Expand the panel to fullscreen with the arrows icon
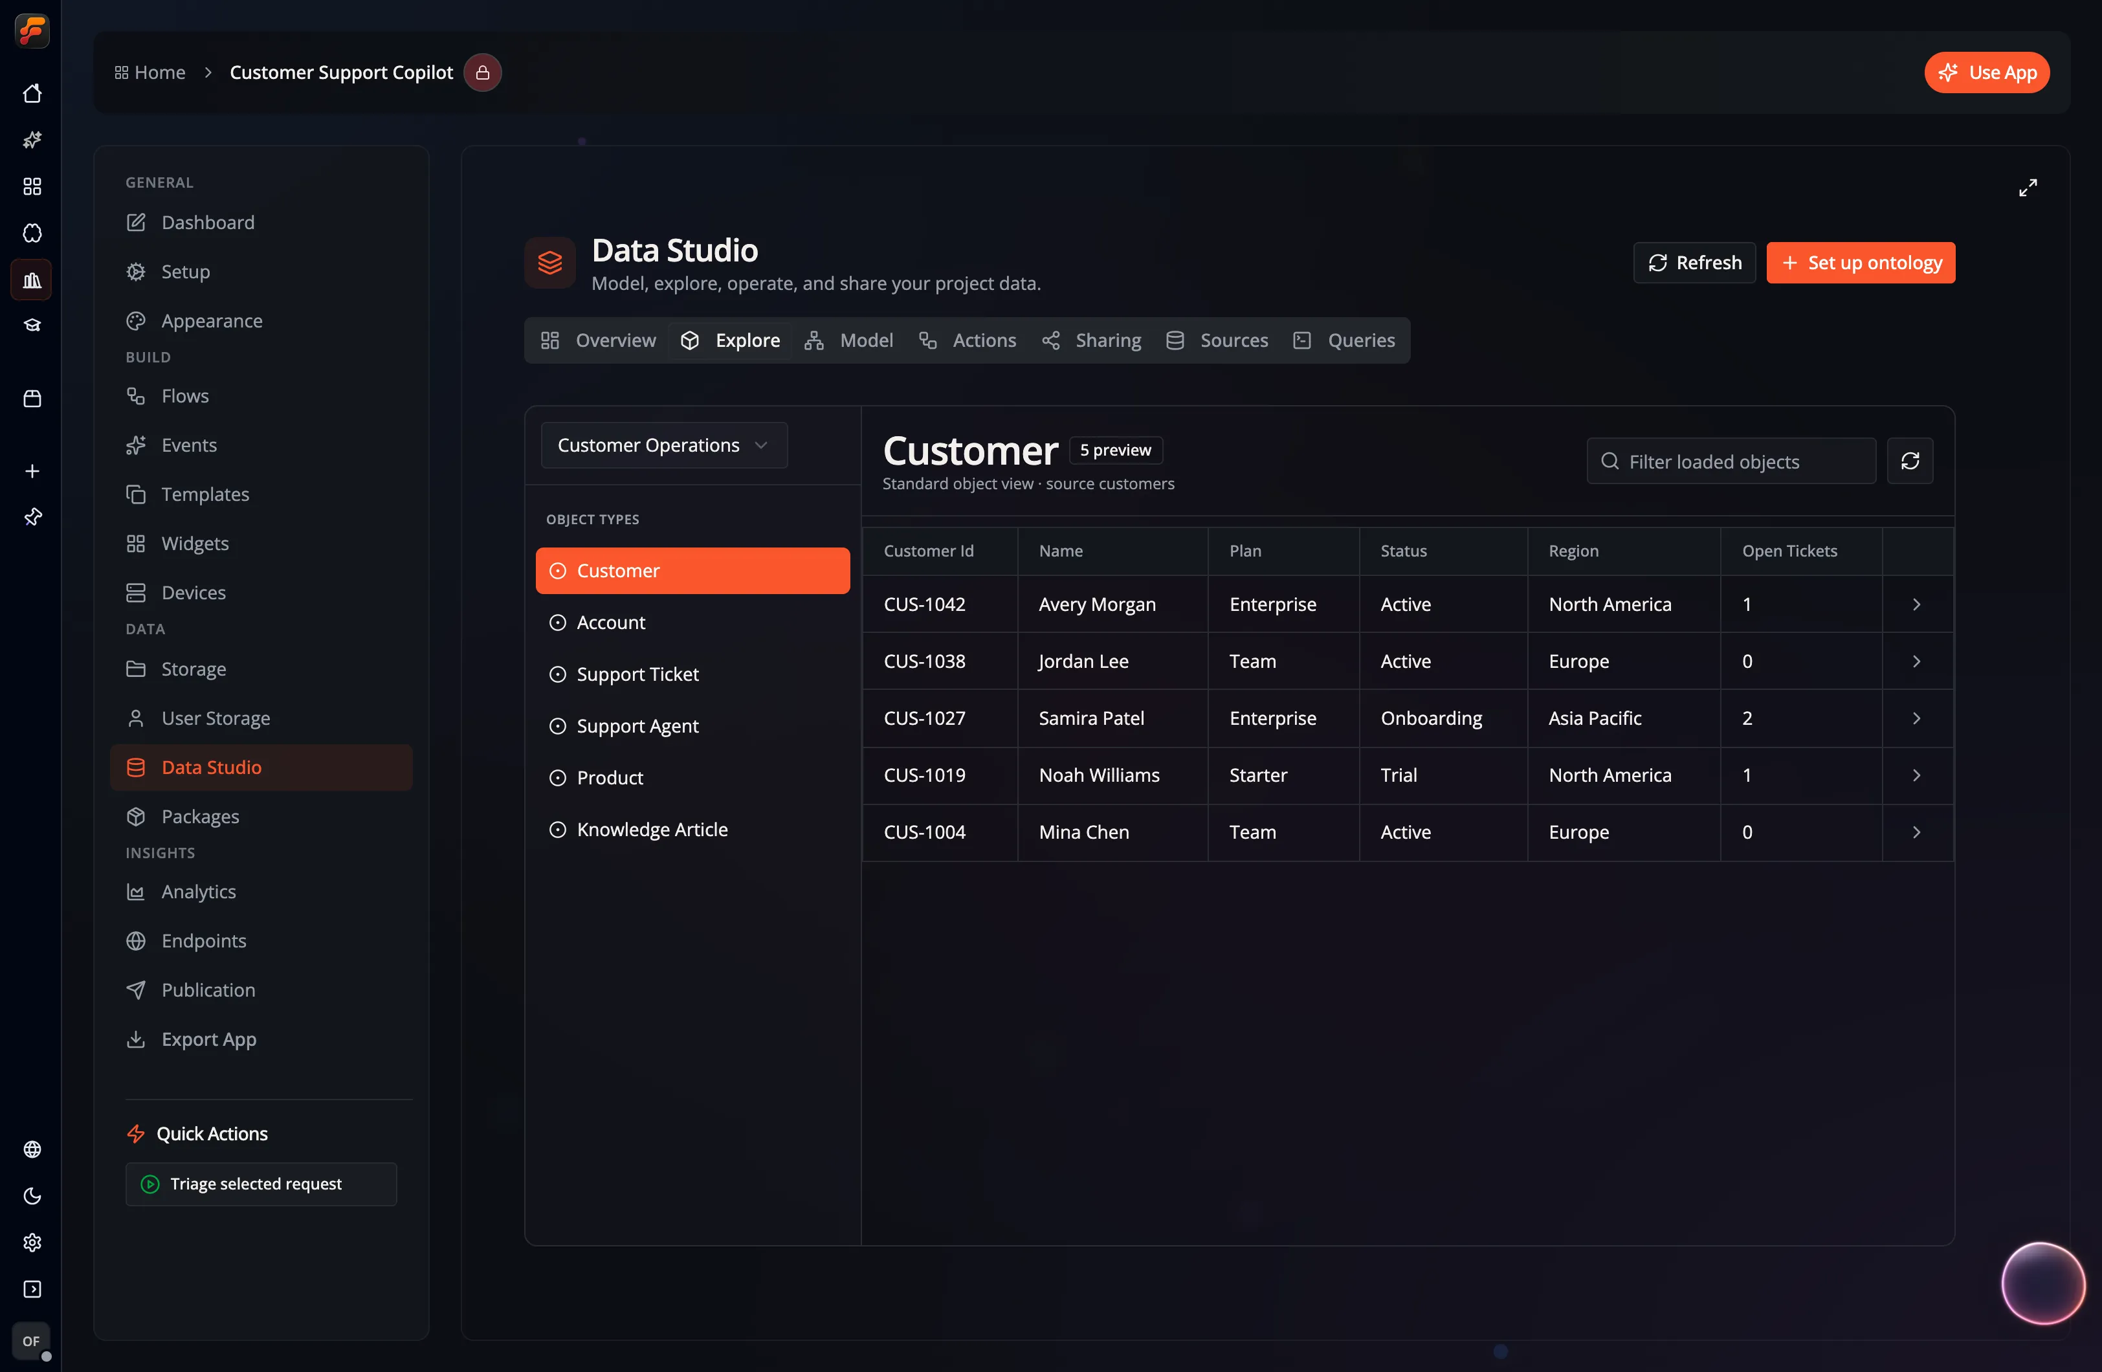Viewport: 2102px width, 1372px height. tap(2028, 188)
